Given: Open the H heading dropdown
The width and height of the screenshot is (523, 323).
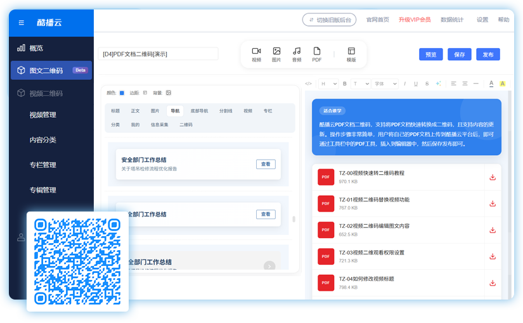Looking at the screenshot, I should 328,84.
